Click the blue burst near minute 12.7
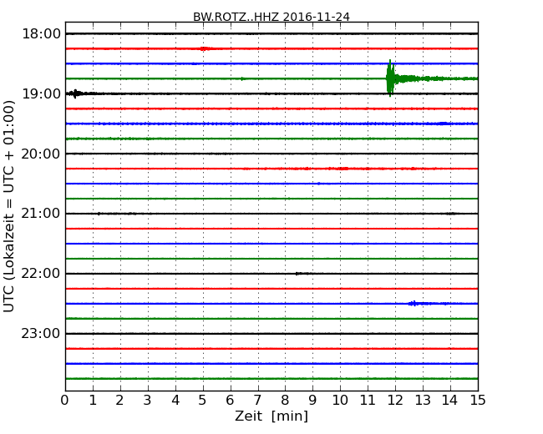Image resolution: width=543 pixels, height=434 pixels. [414, 304]
